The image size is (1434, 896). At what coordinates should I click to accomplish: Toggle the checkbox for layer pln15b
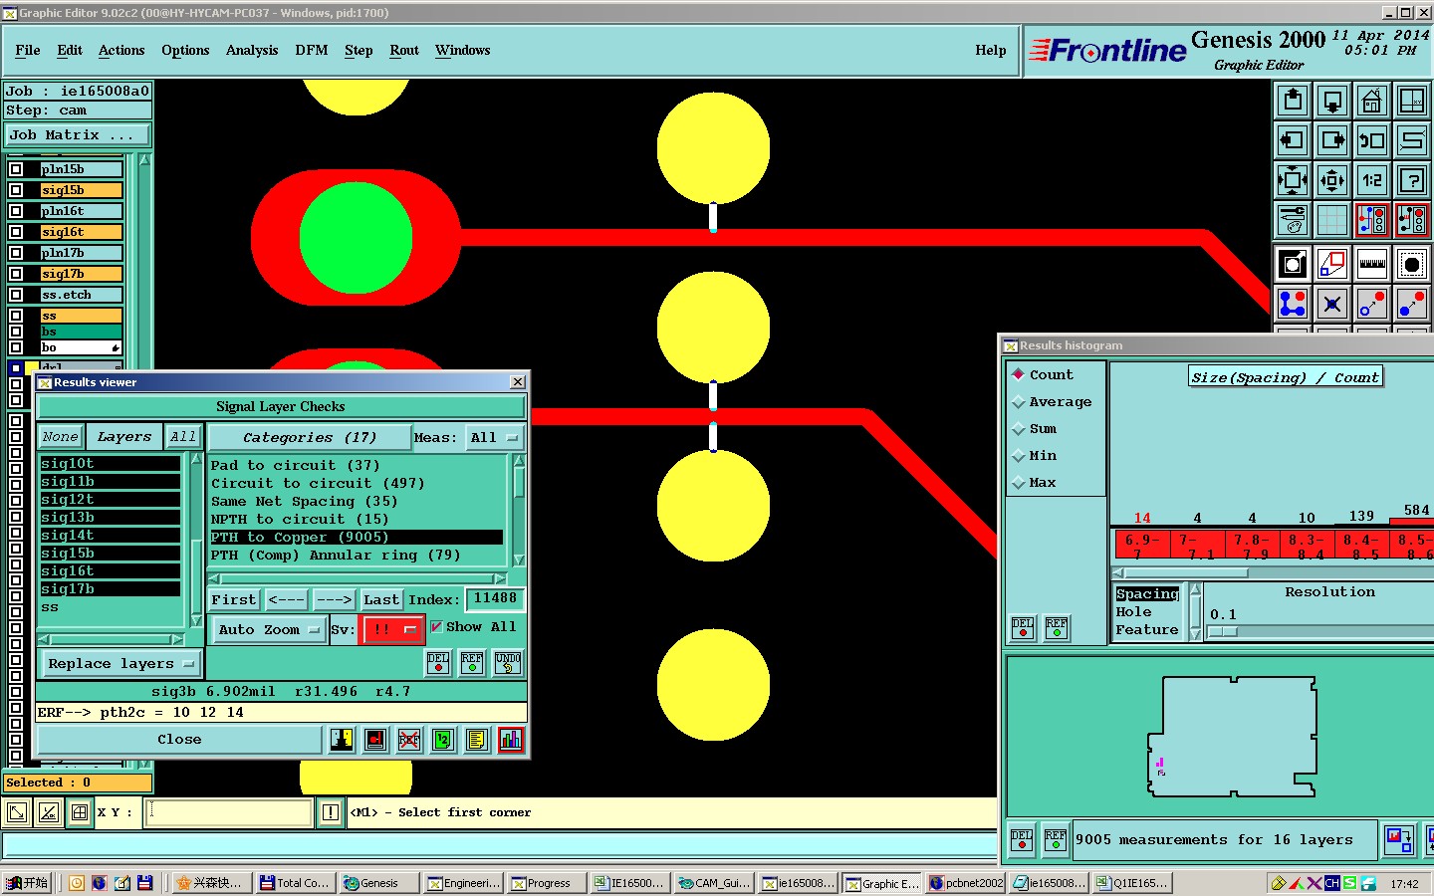(16, 169)
